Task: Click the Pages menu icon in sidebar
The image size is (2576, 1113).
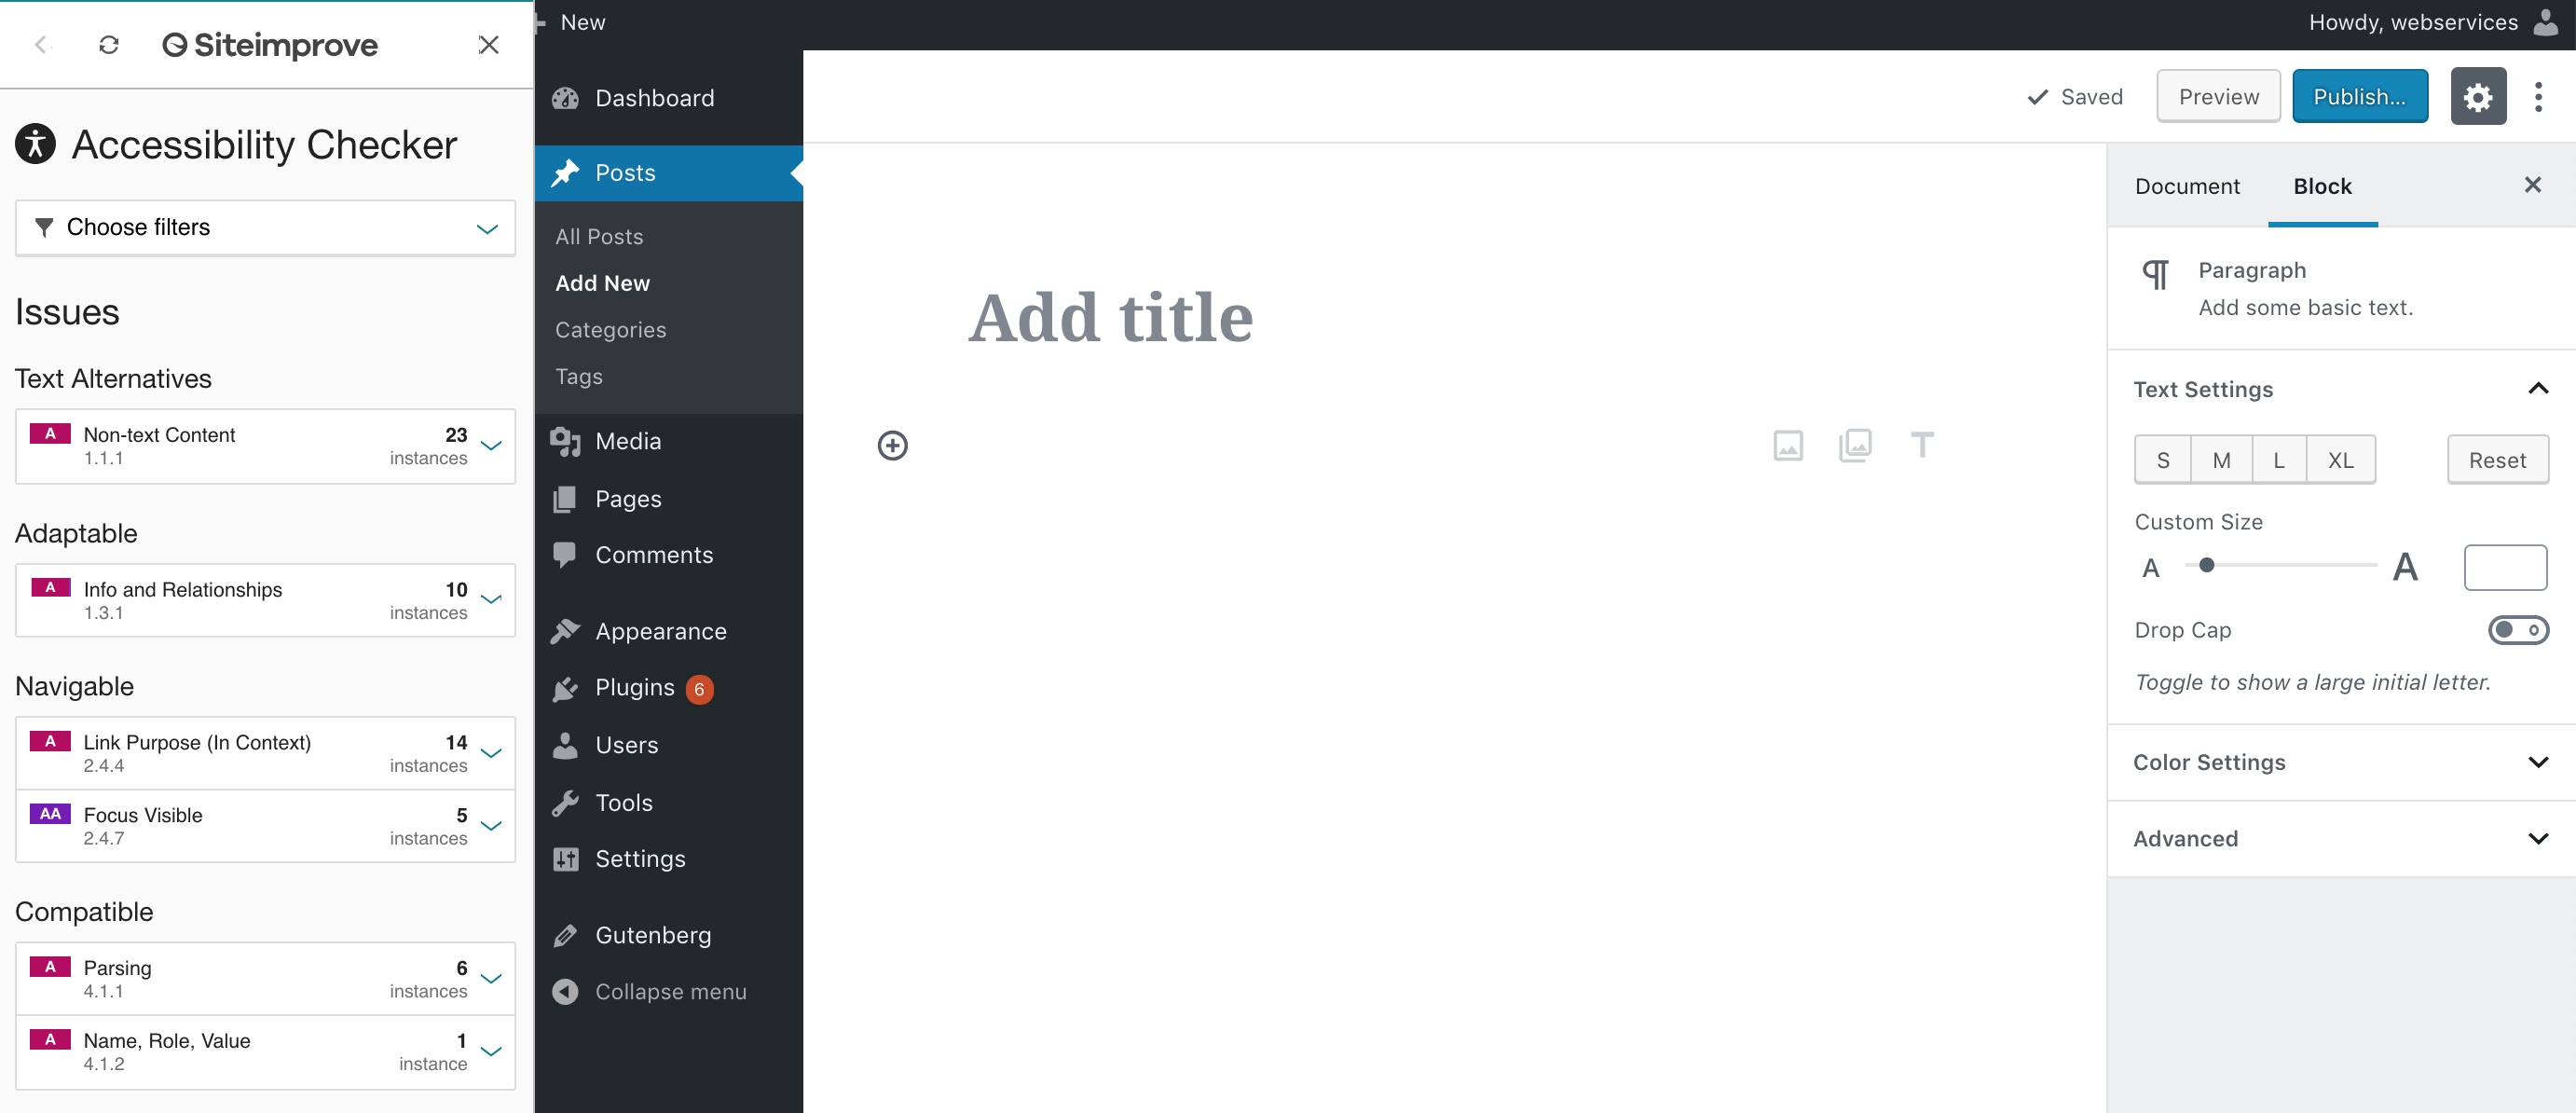Action: tap(564, 497)
